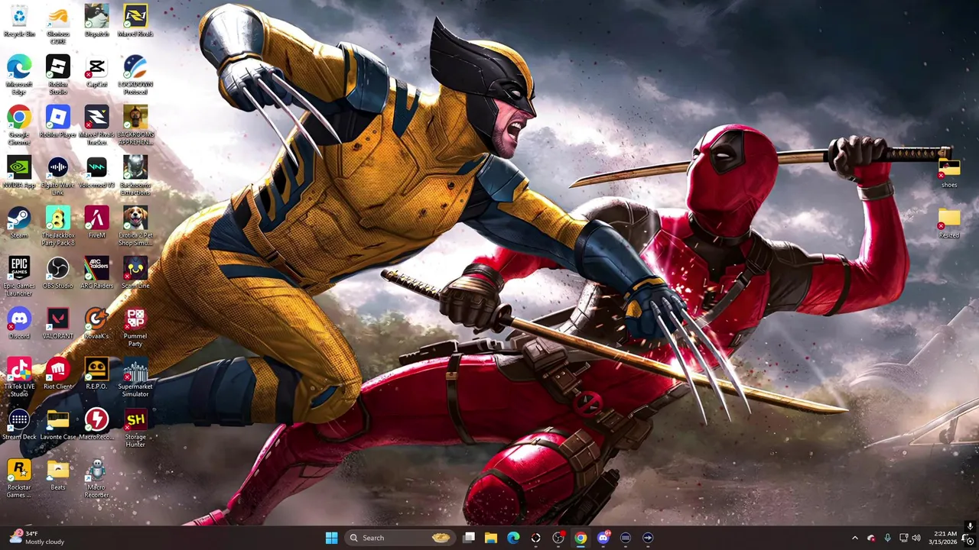Open network settings from system tray

903,538
